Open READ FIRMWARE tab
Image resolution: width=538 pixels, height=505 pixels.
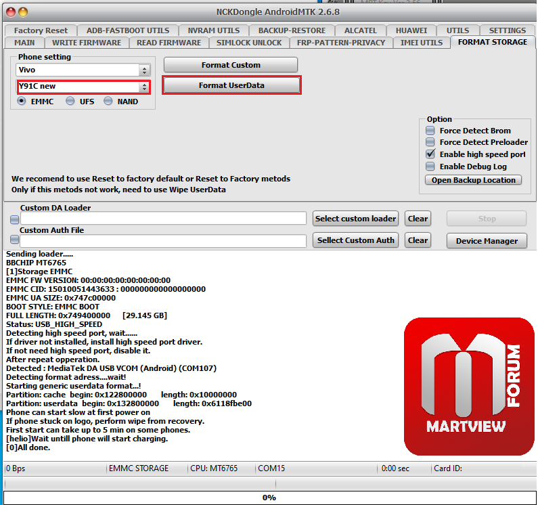point(169,43)
